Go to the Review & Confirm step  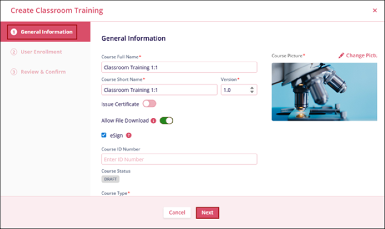point(43,72)
